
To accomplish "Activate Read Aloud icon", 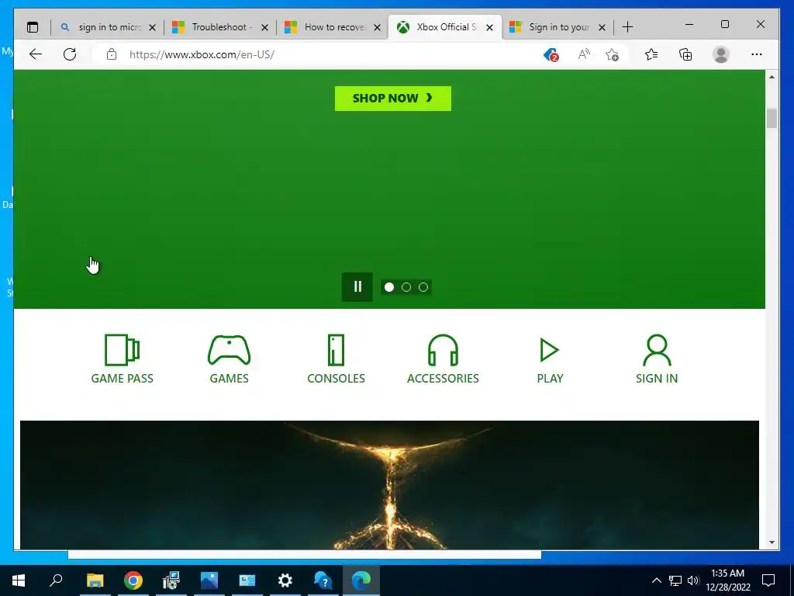I will pyautogui.click(x=584, y=54).
